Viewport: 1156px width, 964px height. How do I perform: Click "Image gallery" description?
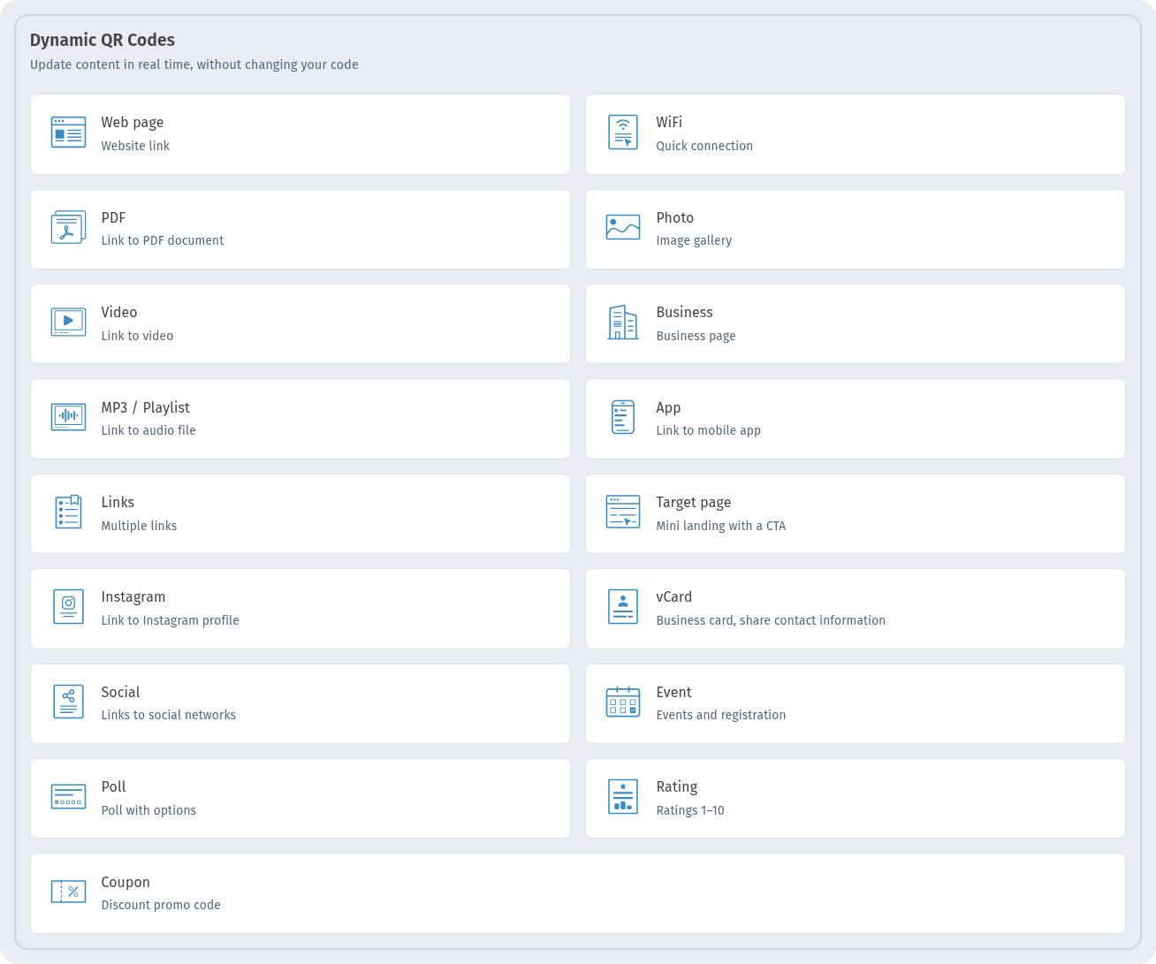[694, 240]
